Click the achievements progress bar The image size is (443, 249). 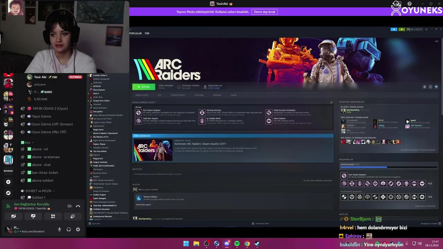point(389,167)
